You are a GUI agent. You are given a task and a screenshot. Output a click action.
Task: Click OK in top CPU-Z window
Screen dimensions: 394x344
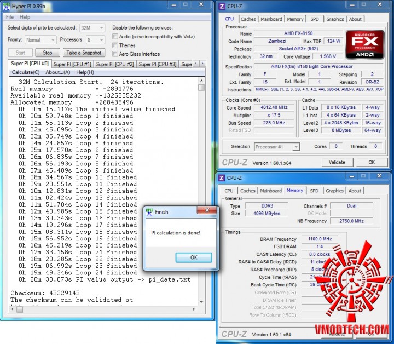pos(372,163)
